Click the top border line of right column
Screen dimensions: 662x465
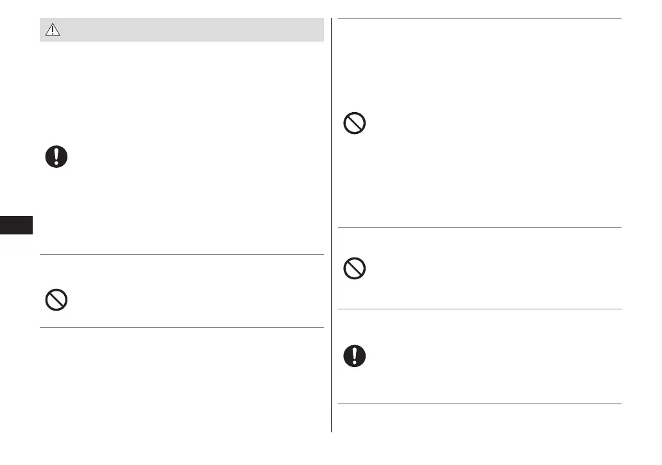pos(479,19)
